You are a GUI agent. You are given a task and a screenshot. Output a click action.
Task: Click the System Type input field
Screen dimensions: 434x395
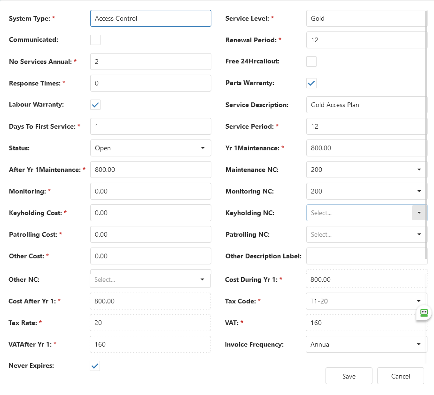151,18
